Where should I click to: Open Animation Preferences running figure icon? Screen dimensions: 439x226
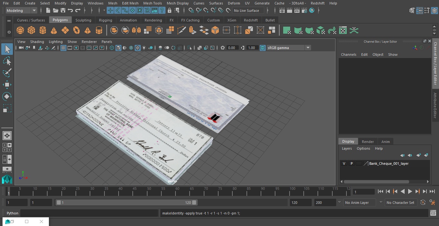coord(433,203)
